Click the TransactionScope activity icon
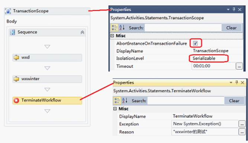The height and width of the screenshot is (143, 248). 8,11
